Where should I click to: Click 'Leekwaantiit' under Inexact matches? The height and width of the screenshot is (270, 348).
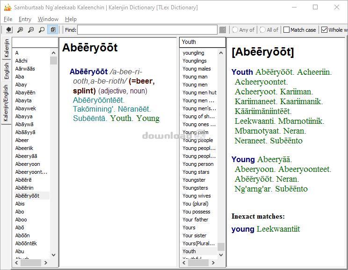tap(278, 229)
